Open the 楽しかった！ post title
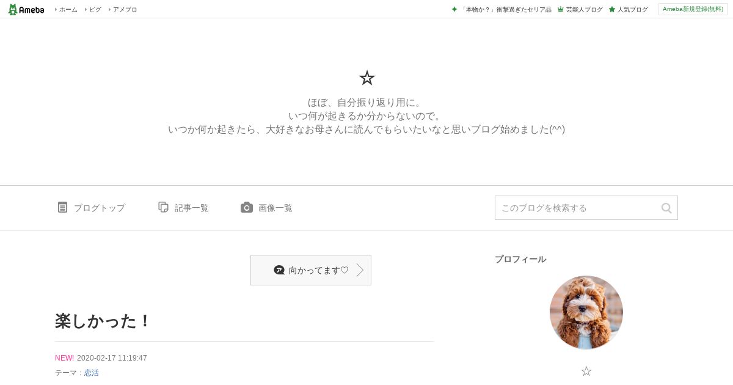The height and width of the screenshot is (385, 733). (103, 321)
